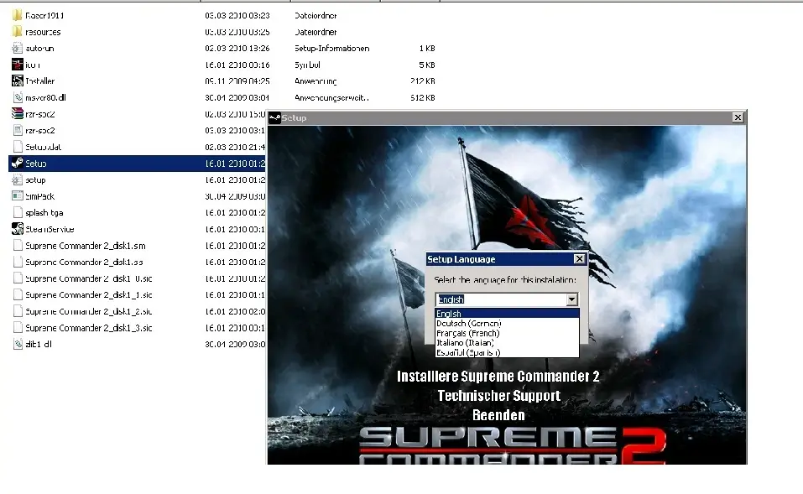
Task: Click the lowercase setup configuration file icon
Action: coord(18,179)
